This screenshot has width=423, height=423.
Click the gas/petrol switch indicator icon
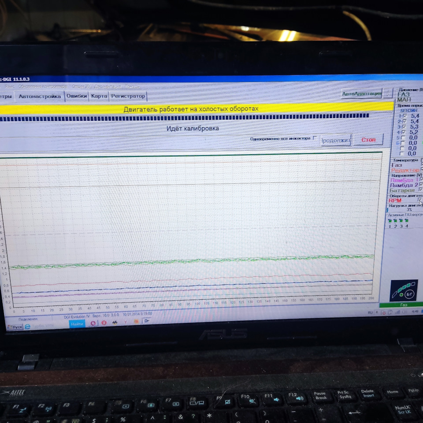[x=404, y=290]
